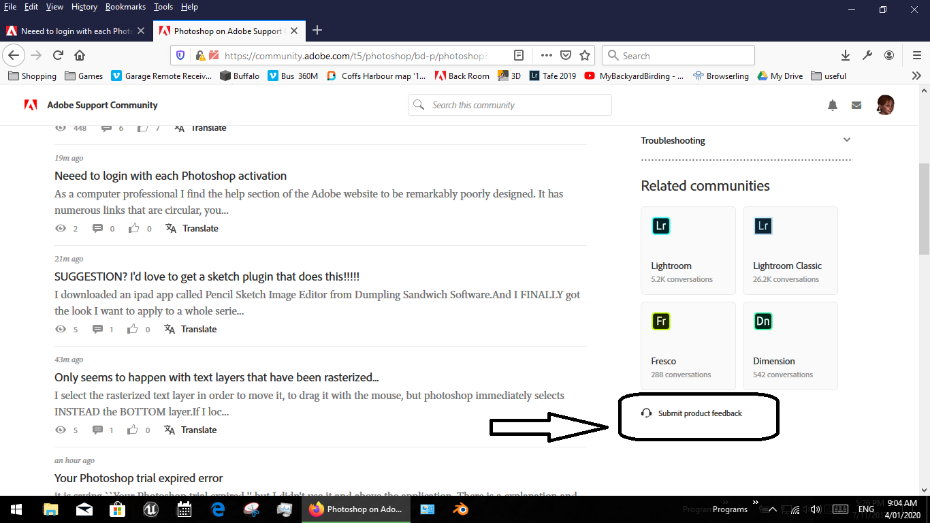Click Submit product feedback link

coord(700,413)
